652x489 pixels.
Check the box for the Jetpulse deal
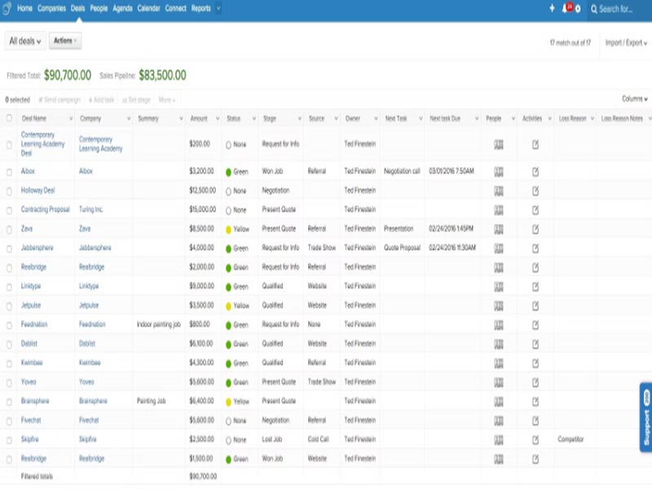click(9, 306)
